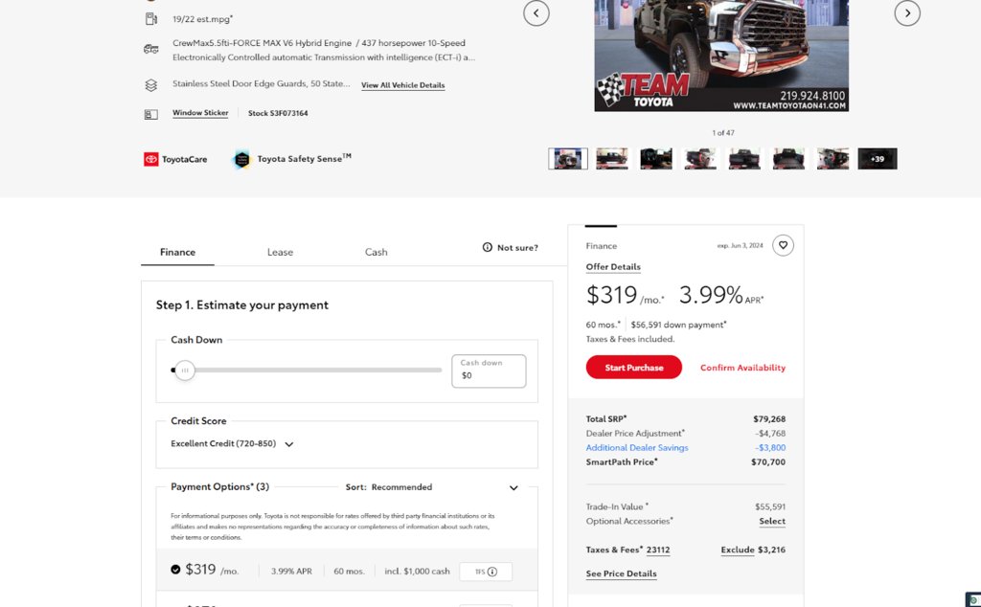981x607 pixels.
Task: Click the 23112 zip code link
Action: tap(658, 551)
